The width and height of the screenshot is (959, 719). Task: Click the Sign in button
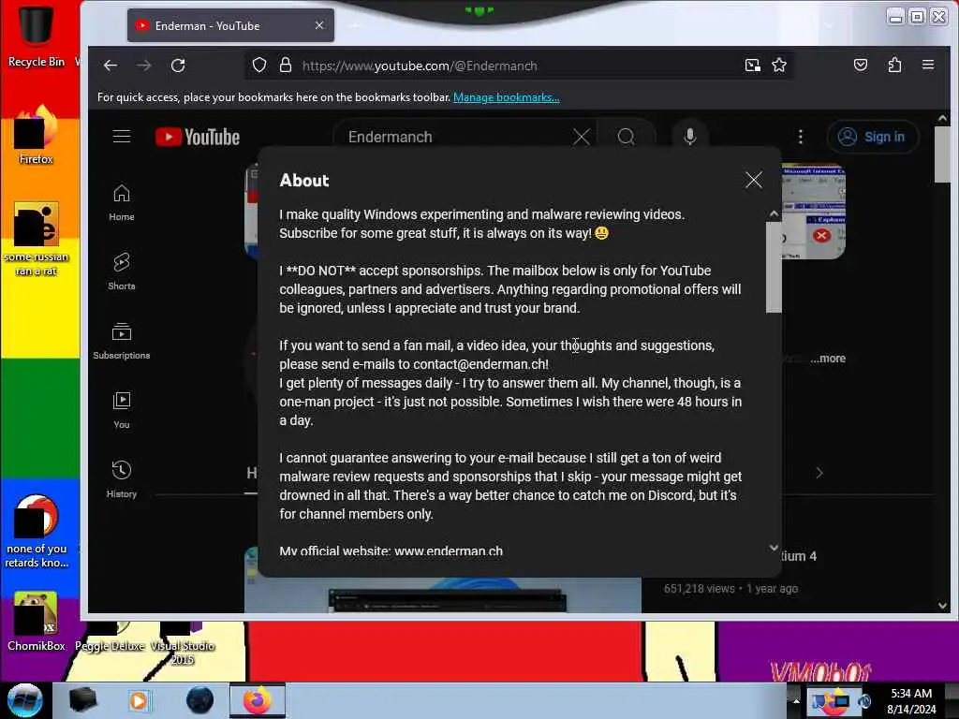(872, 137)
